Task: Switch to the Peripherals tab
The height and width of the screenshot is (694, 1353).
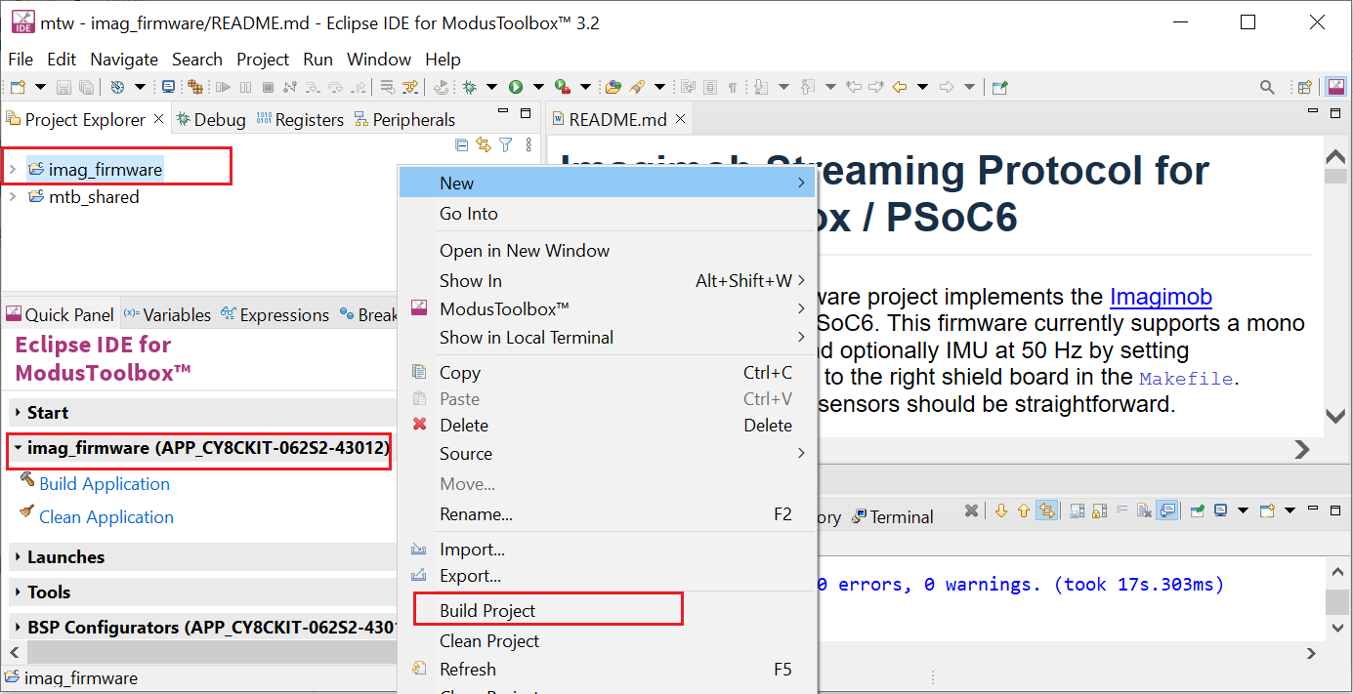Action: [405, 119]
